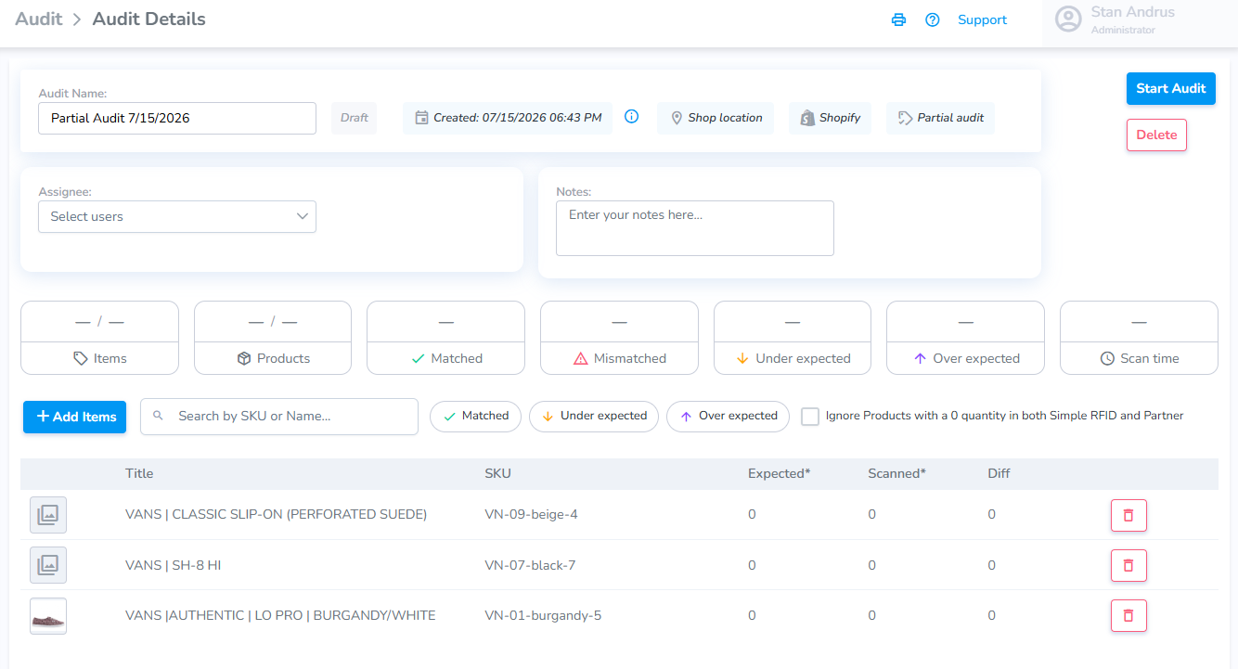Screen dimensions: 1238x669
Task: Click the Diff column header
Action: [999, 473]
